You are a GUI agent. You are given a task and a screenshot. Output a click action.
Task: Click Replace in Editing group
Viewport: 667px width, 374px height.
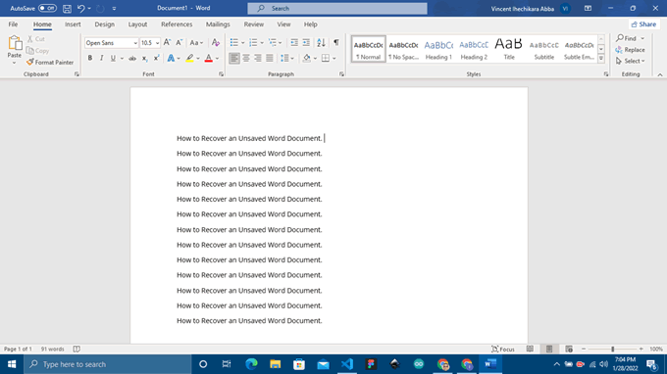pyautogui.click(x=630, y=50)
